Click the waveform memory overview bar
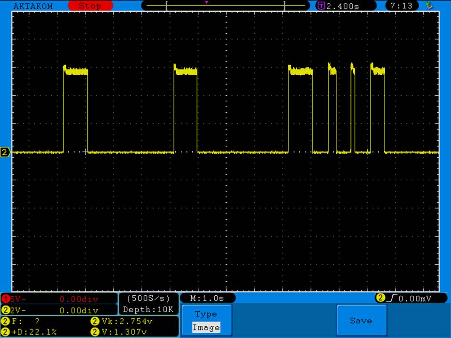Image resolution: width=451 pixels, height=338 pixels. click(225, 6)
